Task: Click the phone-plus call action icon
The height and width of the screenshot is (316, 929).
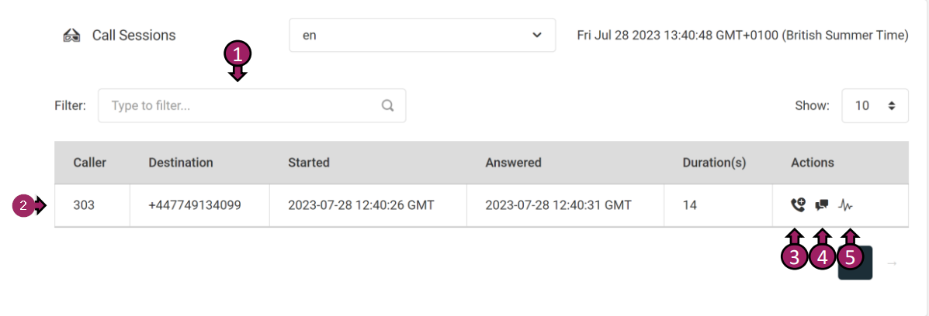Action: click(798, 205)
